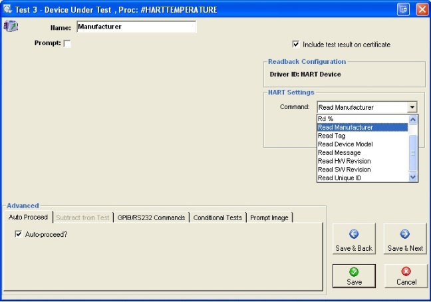Collapse the HART Command dropdown arrow

point(412,107)
